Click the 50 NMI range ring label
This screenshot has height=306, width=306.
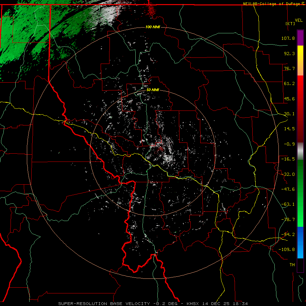[x=153, y=90]
